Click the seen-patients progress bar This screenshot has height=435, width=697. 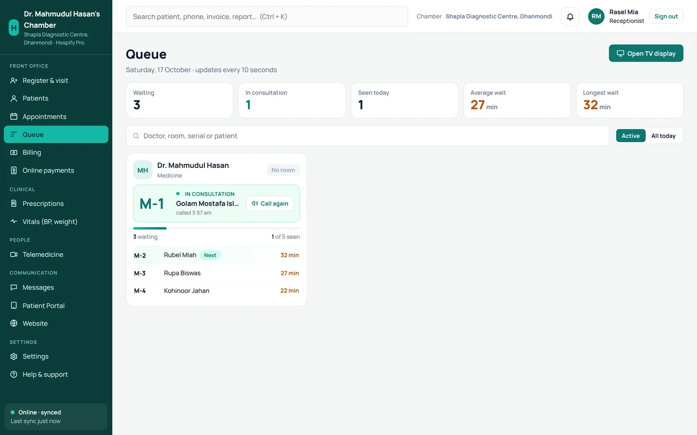tap(217, 228)
